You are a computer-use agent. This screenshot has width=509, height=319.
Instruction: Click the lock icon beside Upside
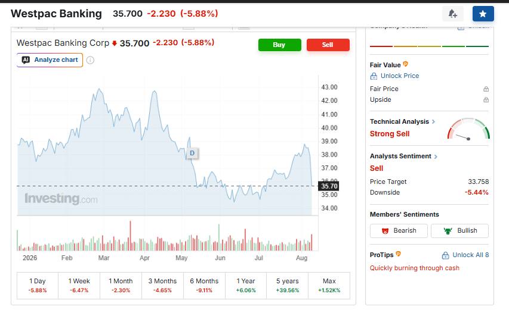pyautogui.click(x=486, y=100)
